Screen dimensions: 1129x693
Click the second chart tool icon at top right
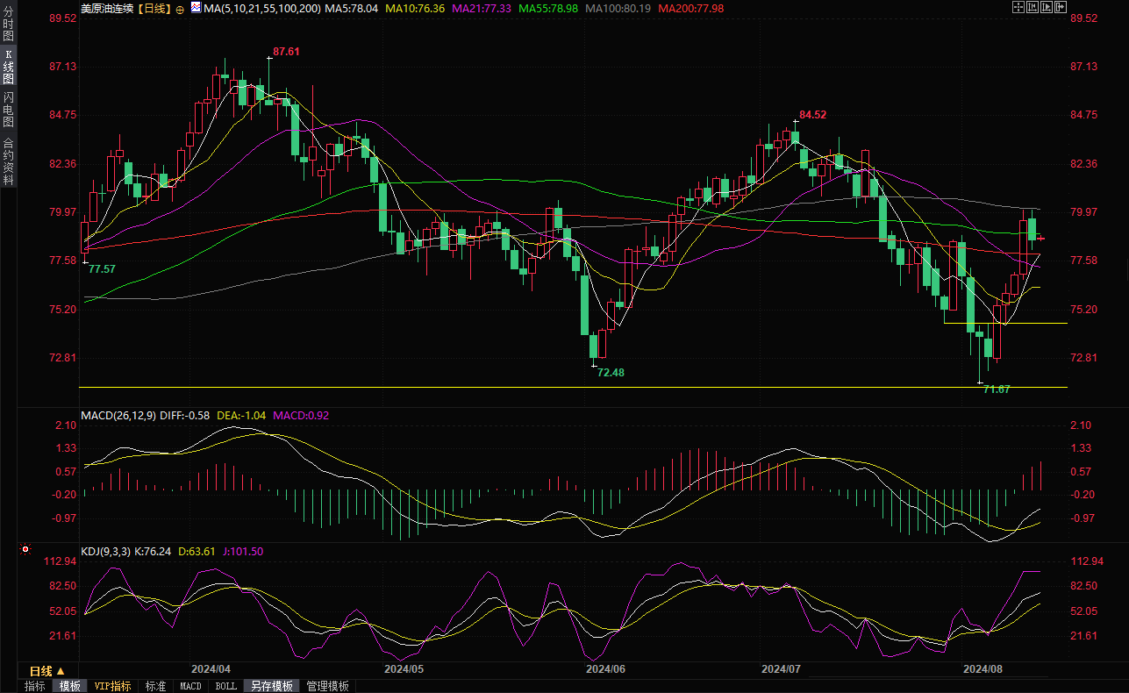(x=1033, y=7)
